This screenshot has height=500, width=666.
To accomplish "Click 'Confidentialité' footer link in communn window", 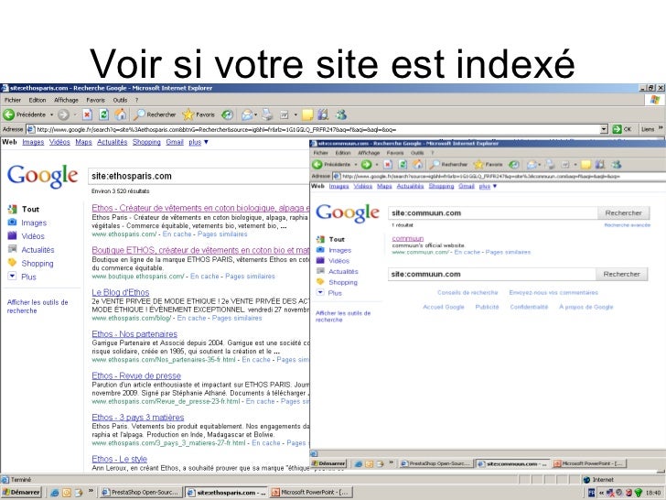I will tap(529, 307).
